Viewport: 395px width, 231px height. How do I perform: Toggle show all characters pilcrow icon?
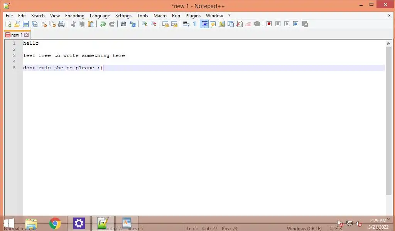pyautogui.click(x=195, y=24)
